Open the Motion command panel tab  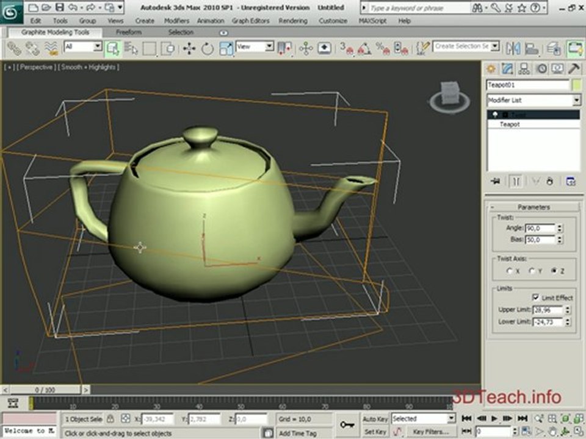point(541,69)
